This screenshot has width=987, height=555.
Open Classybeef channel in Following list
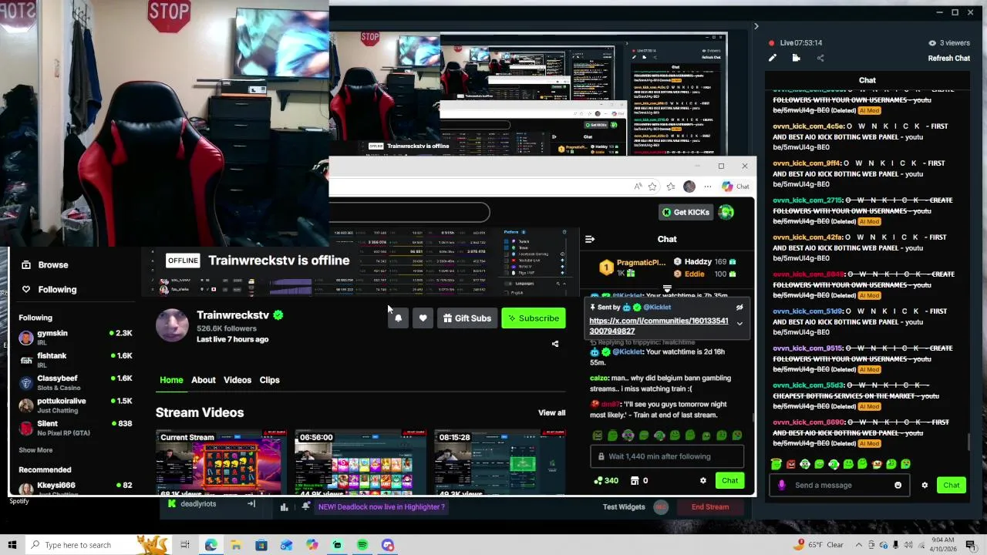[76, 382]
